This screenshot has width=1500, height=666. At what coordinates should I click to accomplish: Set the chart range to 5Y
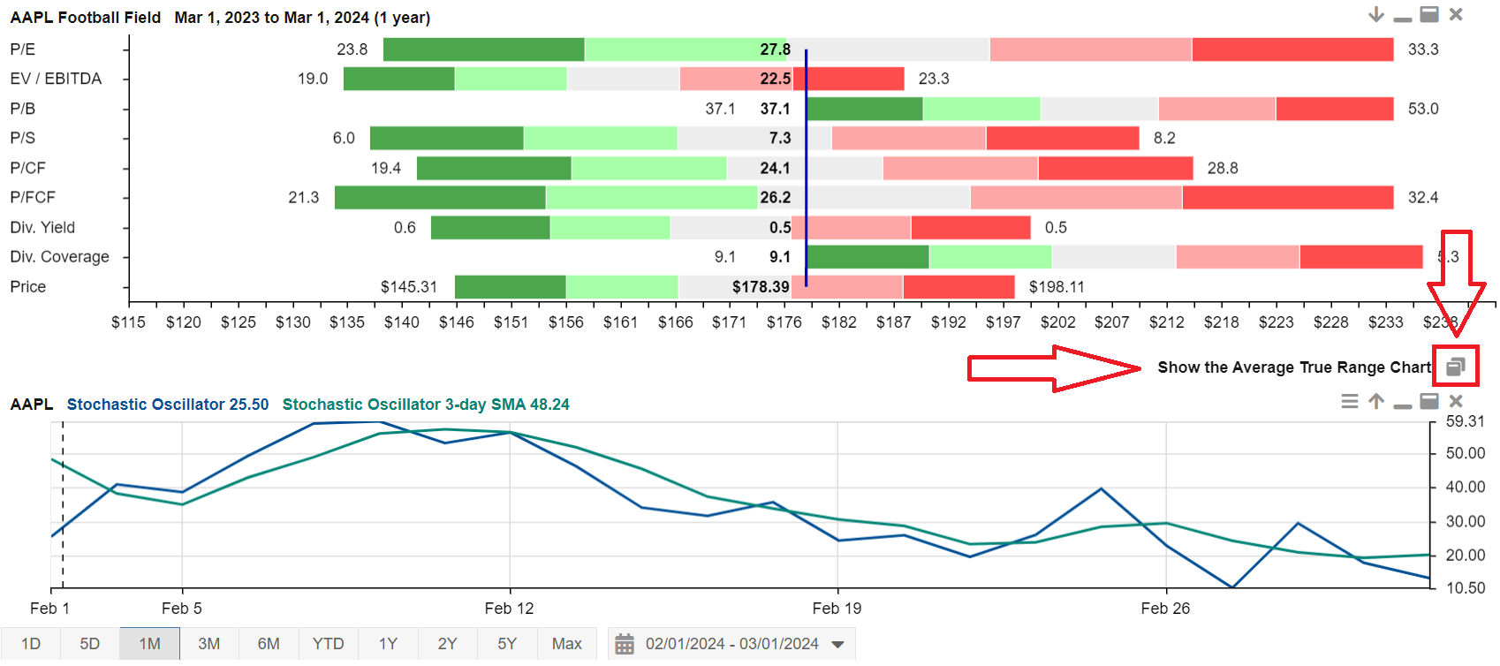click(x=507, y=644)
